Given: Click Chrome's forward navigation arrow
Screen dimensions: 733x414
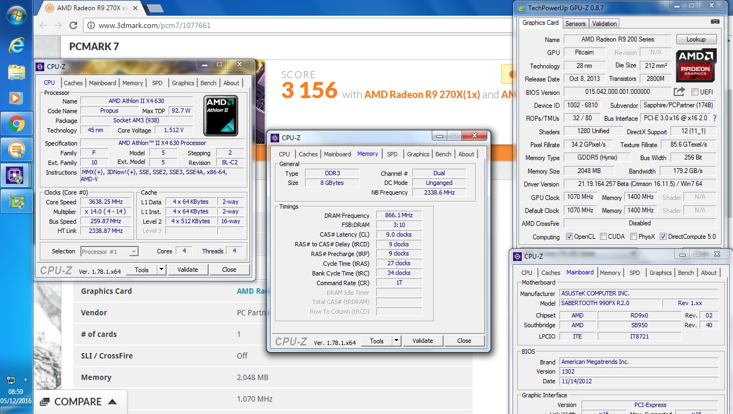Looking at the screenshot, I should pyautogui.click(x=58, y=25).
